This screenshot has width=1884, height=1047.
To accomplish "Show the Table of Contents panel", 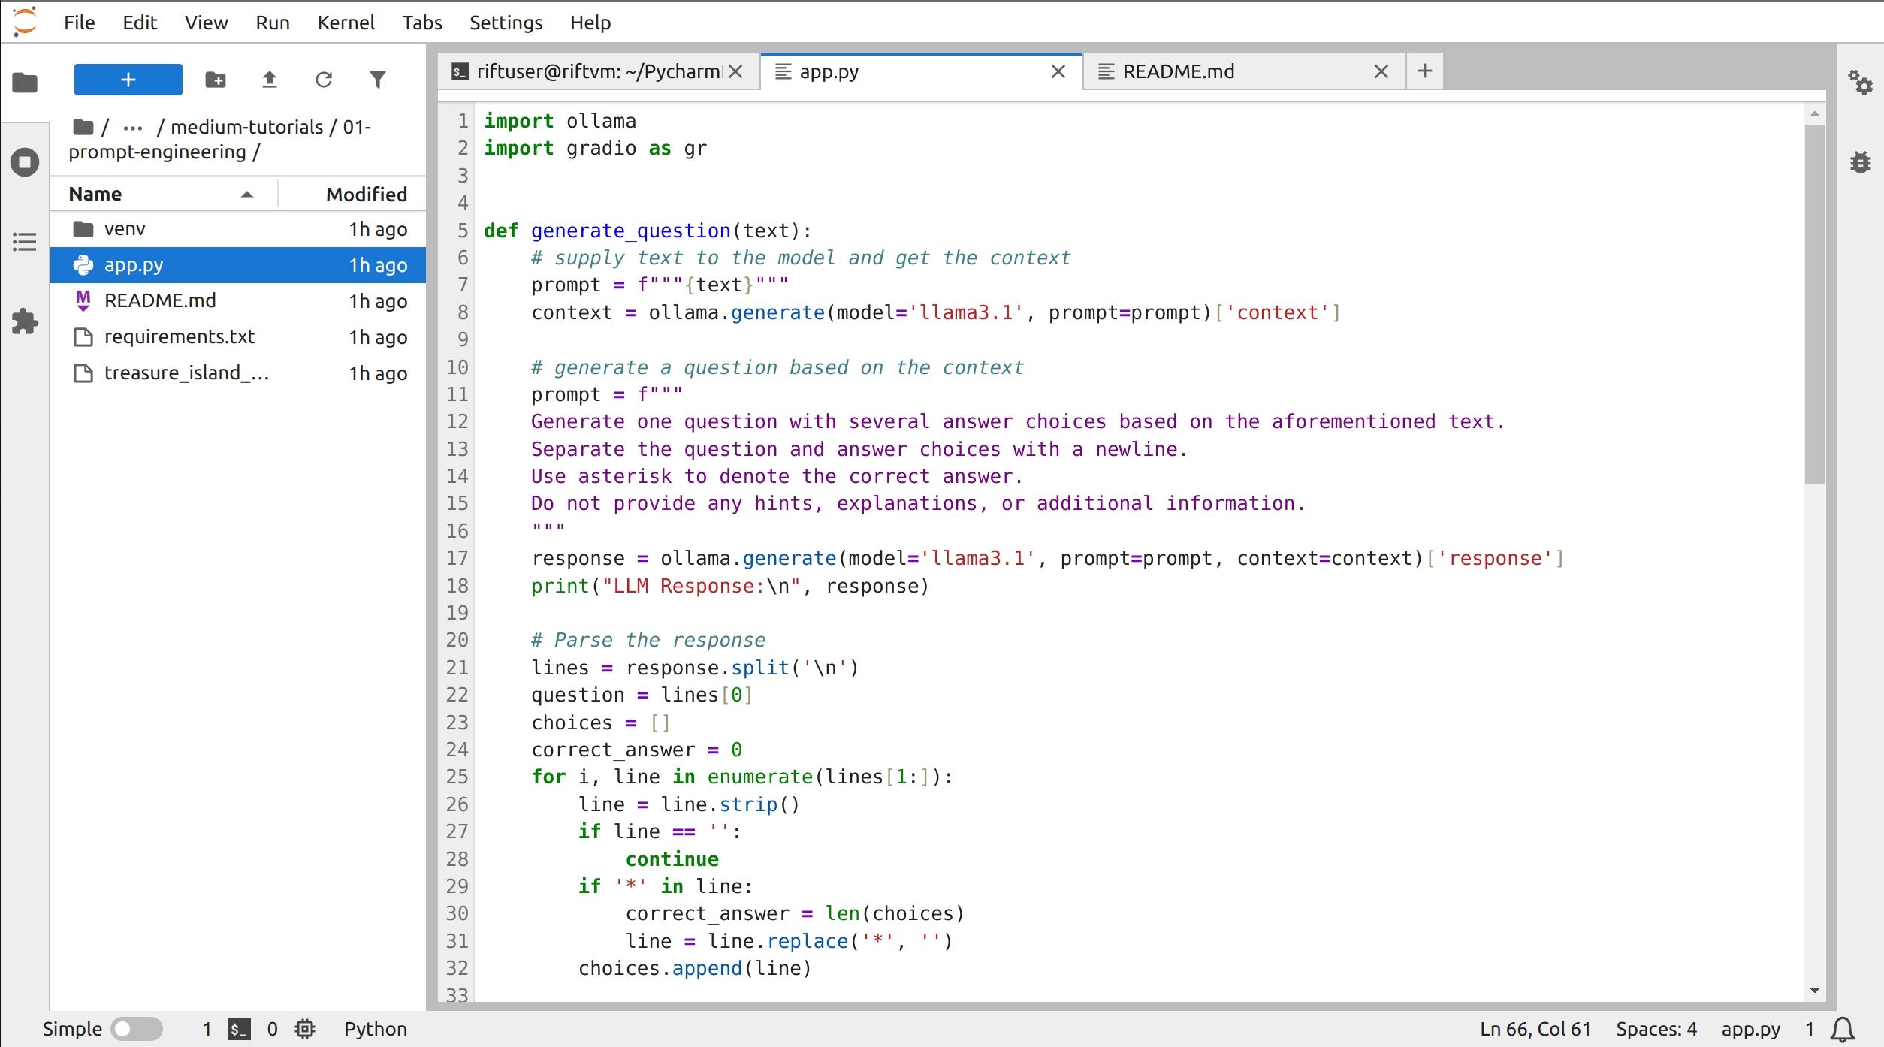I will [25, 242].
